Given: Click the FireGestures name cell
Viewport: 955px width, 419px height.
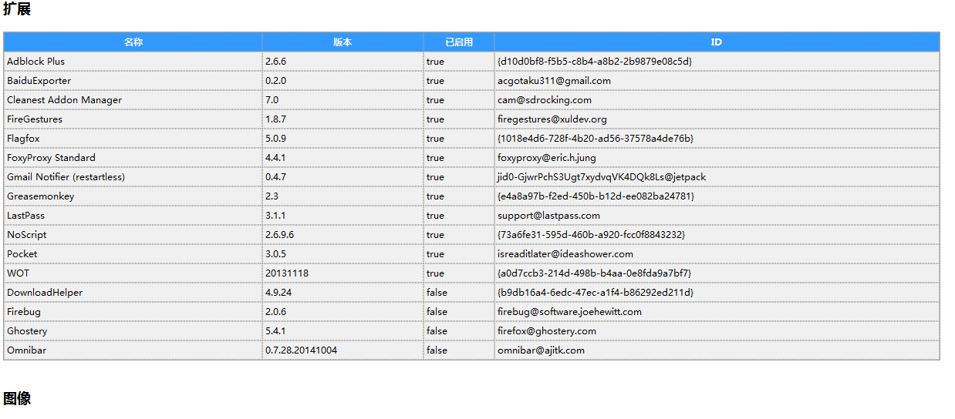Looking at the screenshot, I should [133, 119].
